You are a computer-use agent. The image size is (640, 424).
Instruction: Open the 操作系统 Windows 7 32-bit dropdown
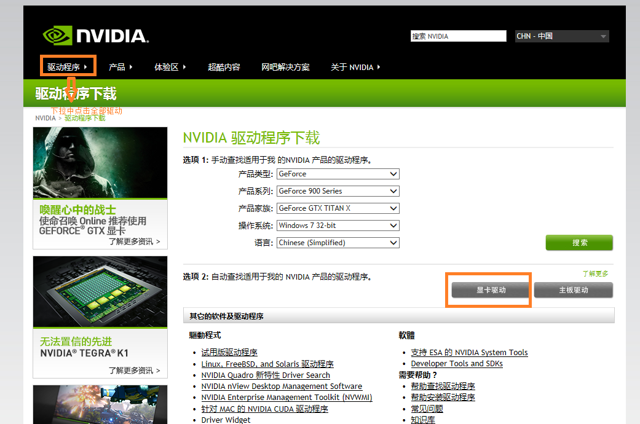click(338, 226)
